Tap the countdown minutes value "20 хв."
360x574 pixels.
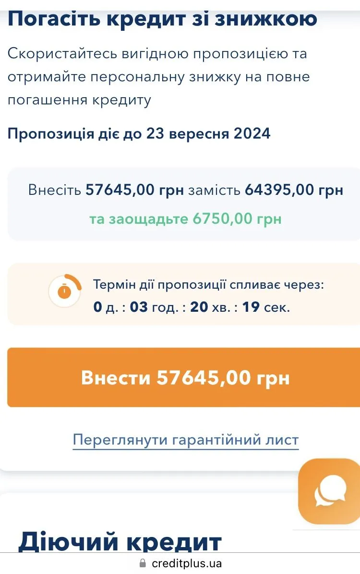pos(211,306)
